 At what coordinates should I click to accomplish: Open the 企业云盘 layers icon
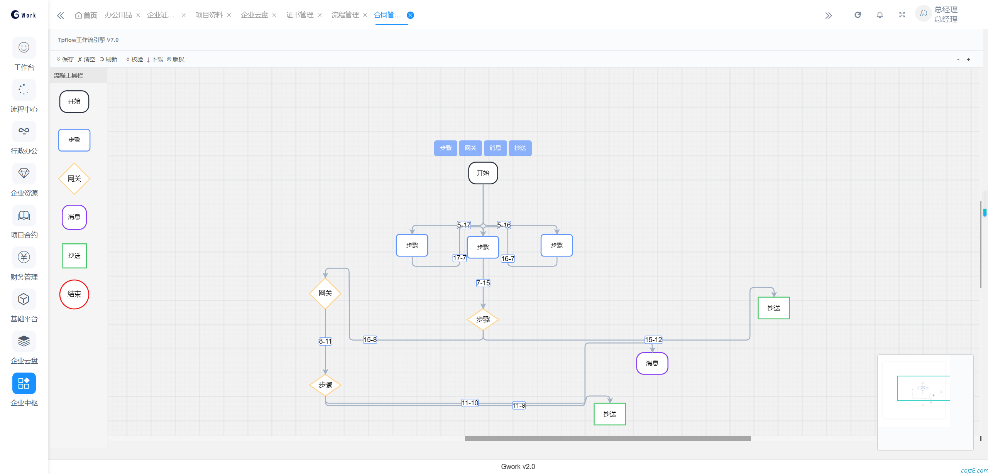(x=24, y=341)
